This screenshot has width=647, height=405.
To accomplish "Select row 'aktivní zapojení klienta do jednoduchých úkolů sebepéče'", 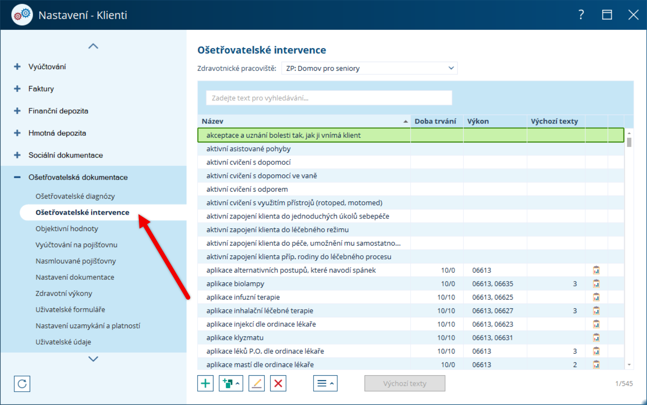I will 411,216.
